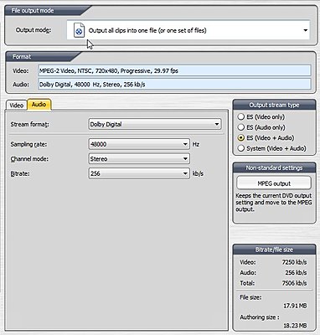Click the Channel mode label
The image size is (320, 335).
coord(29,159)
